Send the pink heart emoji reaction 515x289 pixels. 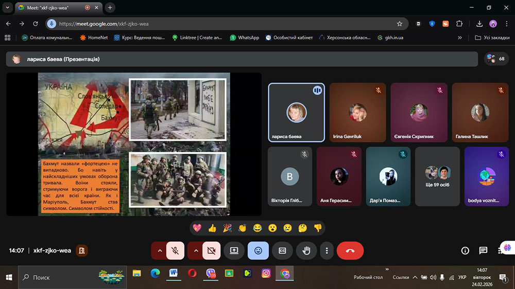(197, 228)
